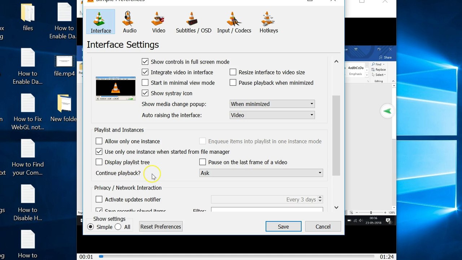Select the How to Disable H... file

28,203
